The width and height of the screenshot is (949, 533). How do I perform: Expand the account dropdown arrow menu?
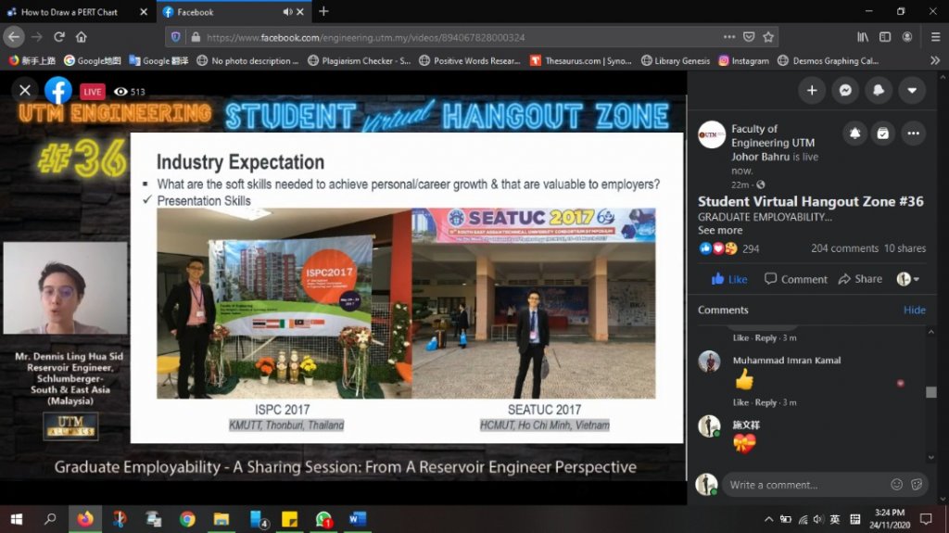pyautogui.click(x=912, y=90)
